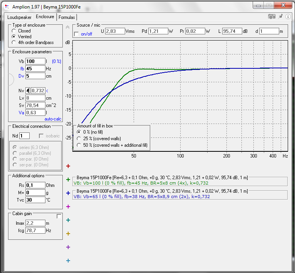Close the Amplion window
Screen dimensions: 295x273
283,5
